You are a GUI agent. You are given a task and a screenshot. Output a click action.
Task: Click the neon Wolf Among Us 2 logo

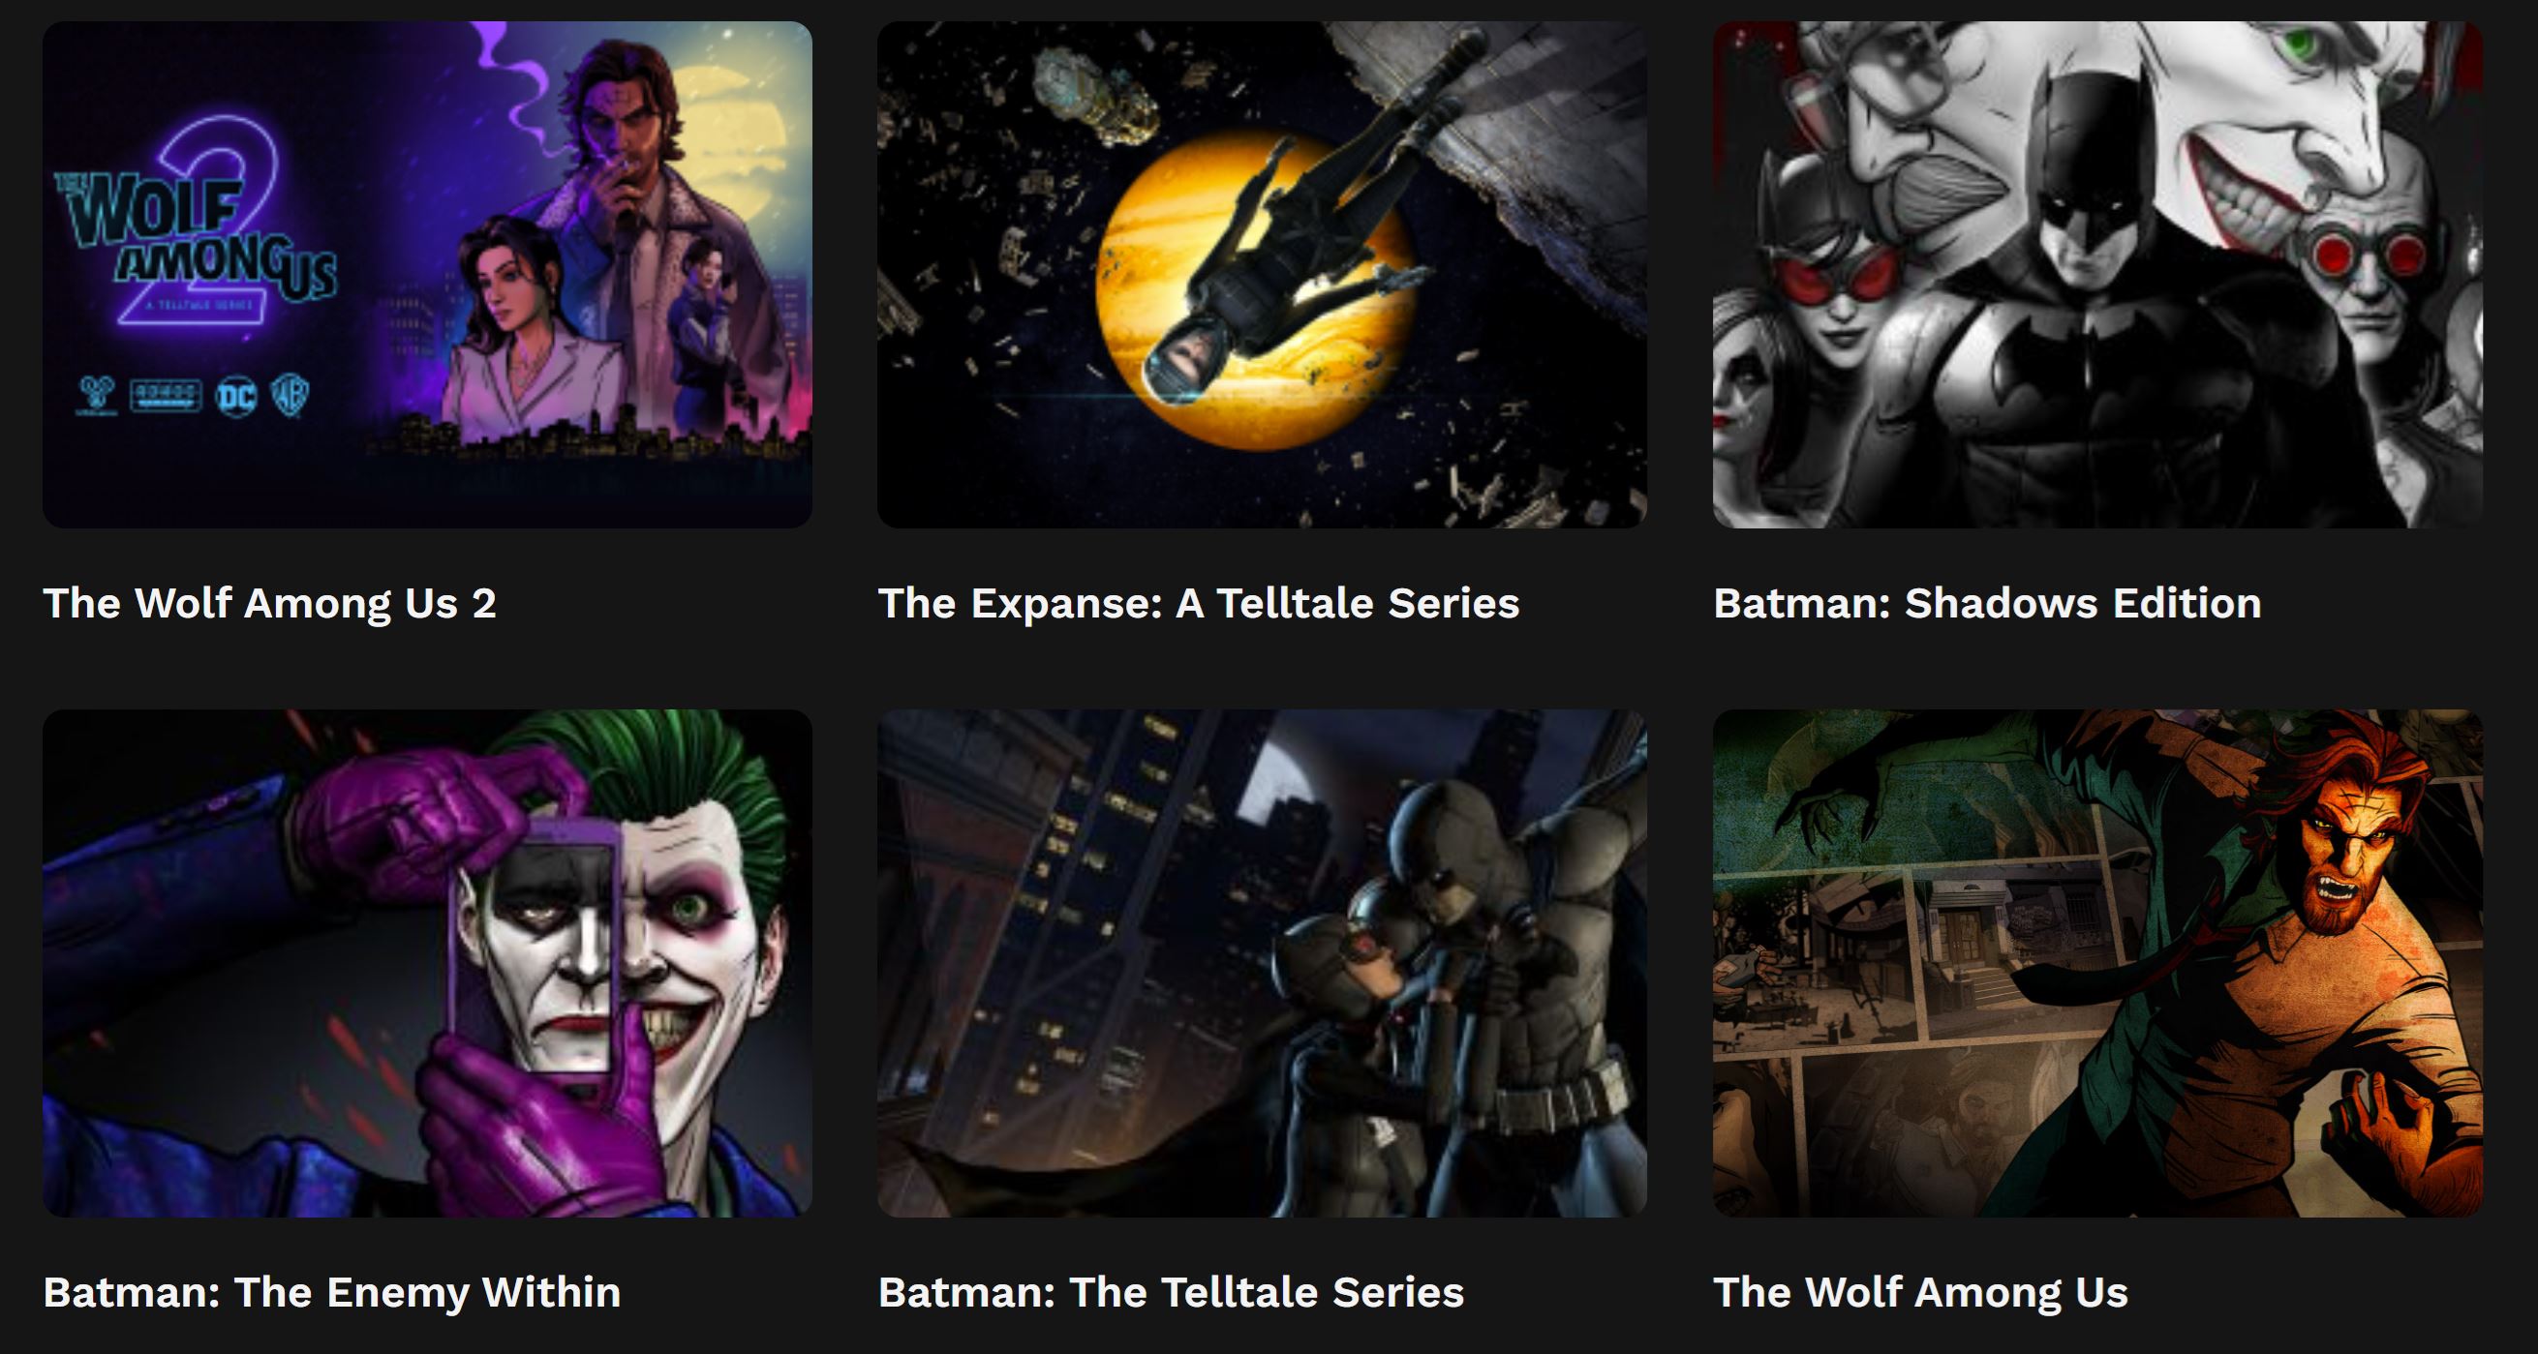coord(197,225)
